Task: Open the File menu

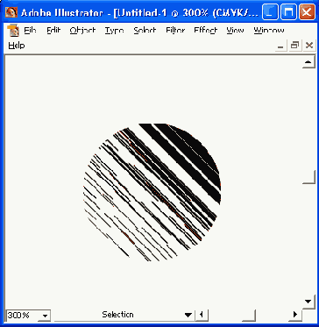Action: pos(30,31)
